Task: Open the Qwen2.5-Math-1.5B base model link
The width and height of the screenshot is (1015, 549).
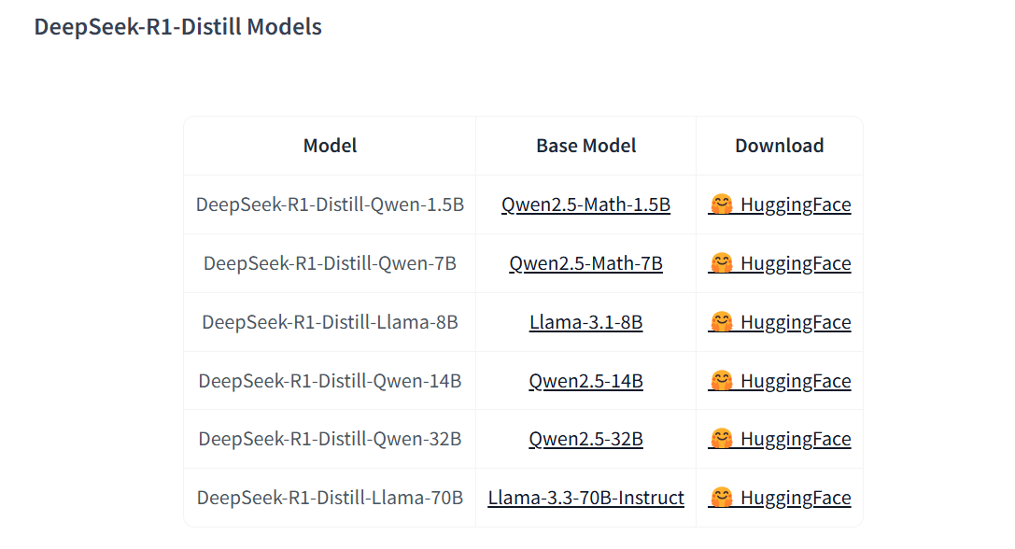Action: point(585,204)
